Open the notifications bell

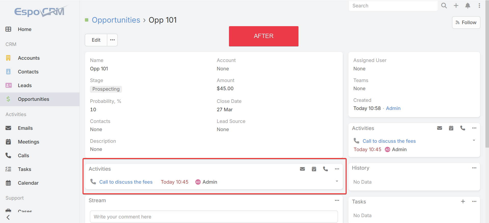coord(468,6)
